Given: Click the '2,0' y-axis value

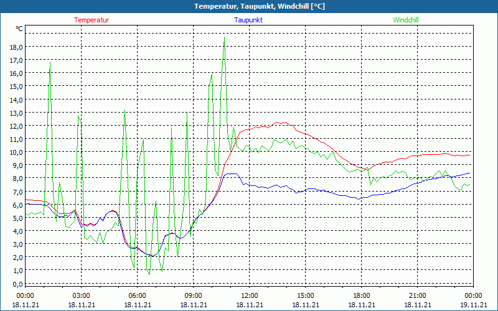Looking at the screenshot, I should pyautogui.click(x=18, y=258).
